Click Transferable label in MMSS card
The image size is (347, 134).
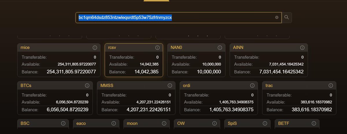click(114, 95)
